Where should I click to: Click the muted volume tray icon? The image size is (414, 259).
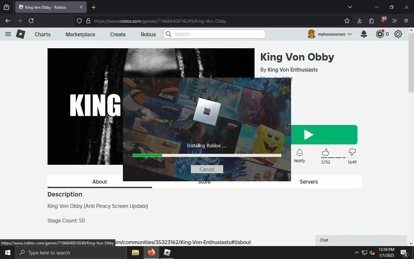(372, 253)
